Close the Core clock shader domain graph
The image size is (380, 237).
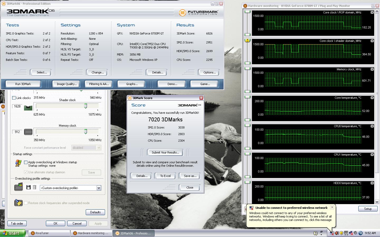point(372,41)
